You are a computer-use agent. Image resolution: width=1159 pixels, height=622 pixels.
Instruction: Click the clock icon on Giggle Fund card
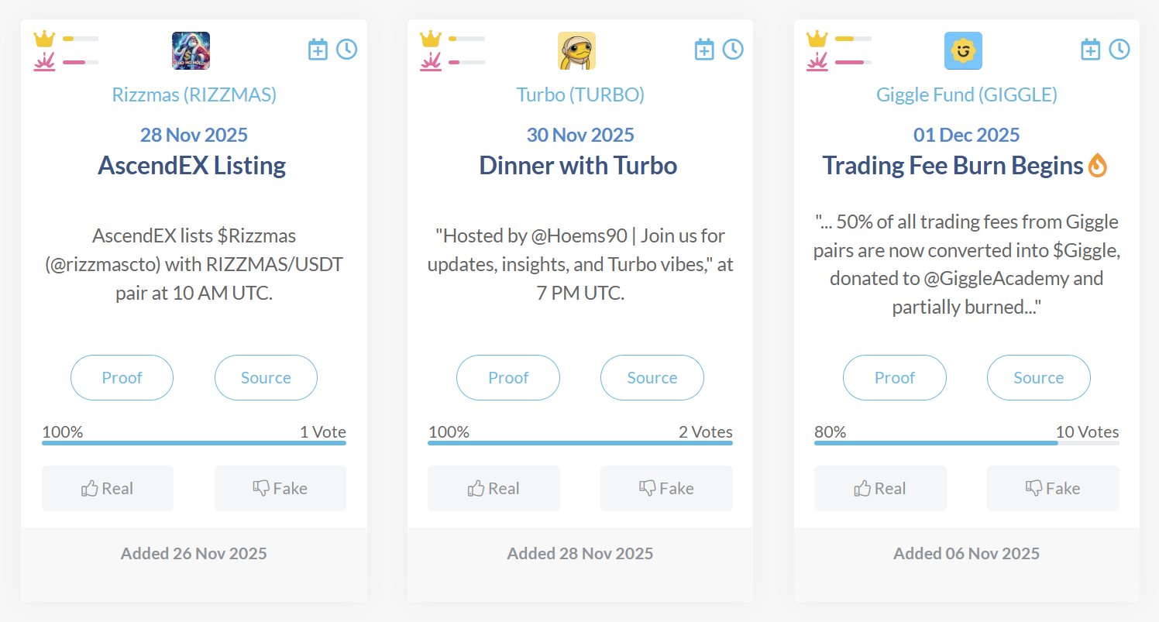click(x=1119, y=50)
